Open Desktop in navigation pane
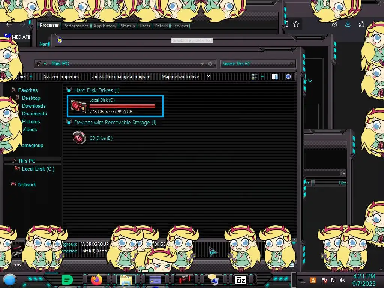384x288 pixels. (x=31, y=98)
